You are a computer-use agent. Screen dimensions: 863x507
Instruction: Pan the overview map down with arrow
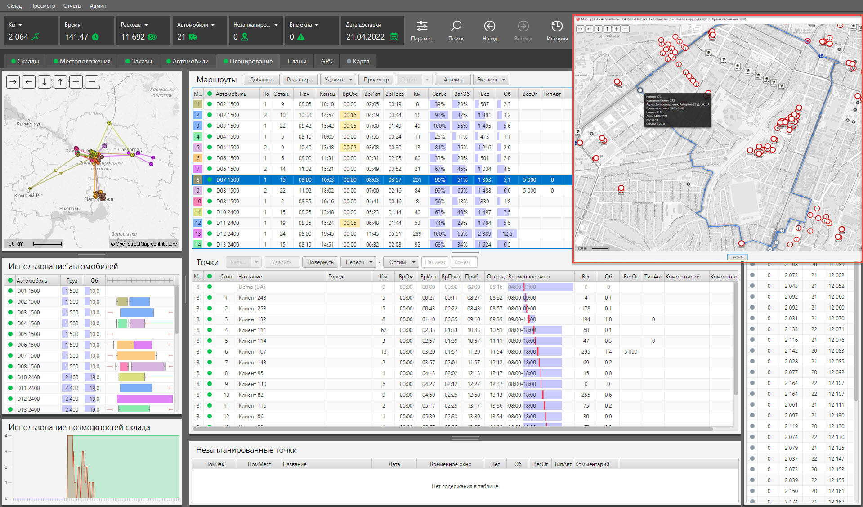click(45, 82)
